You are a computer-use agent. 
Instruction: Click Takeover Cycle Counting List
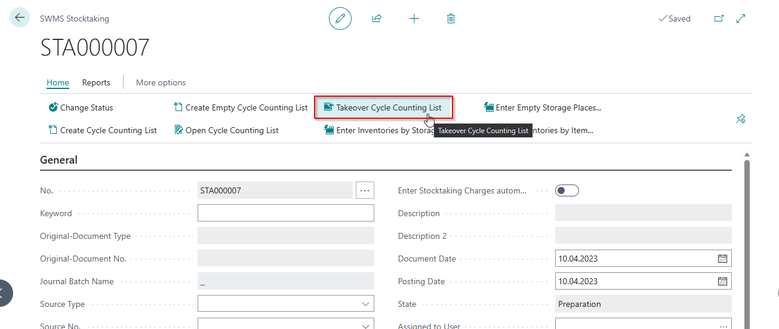click(383, 107)
